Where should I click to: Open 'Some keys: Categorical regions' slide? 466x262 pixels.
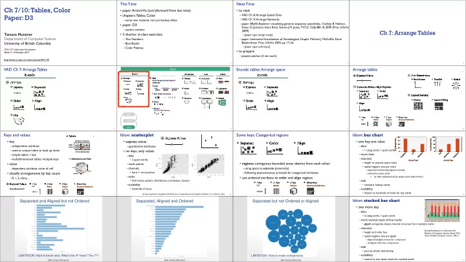[291, 164]
